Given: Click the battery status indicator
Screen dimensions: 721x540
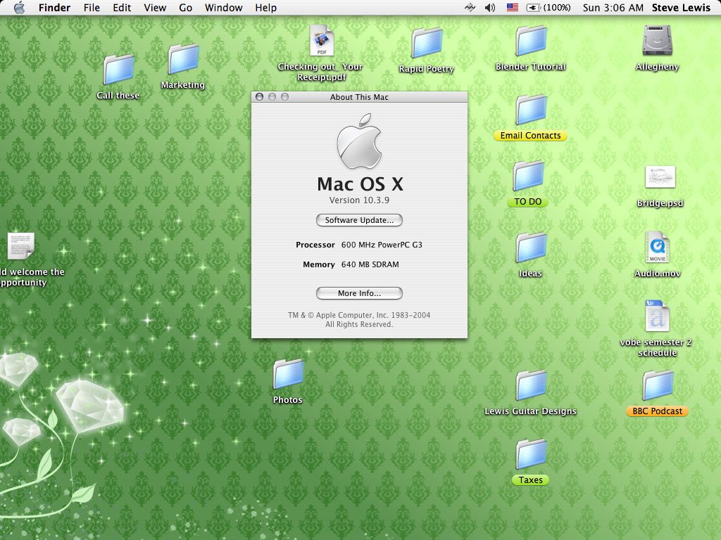Looking at the screenshot, I should [x=548, y=7].
